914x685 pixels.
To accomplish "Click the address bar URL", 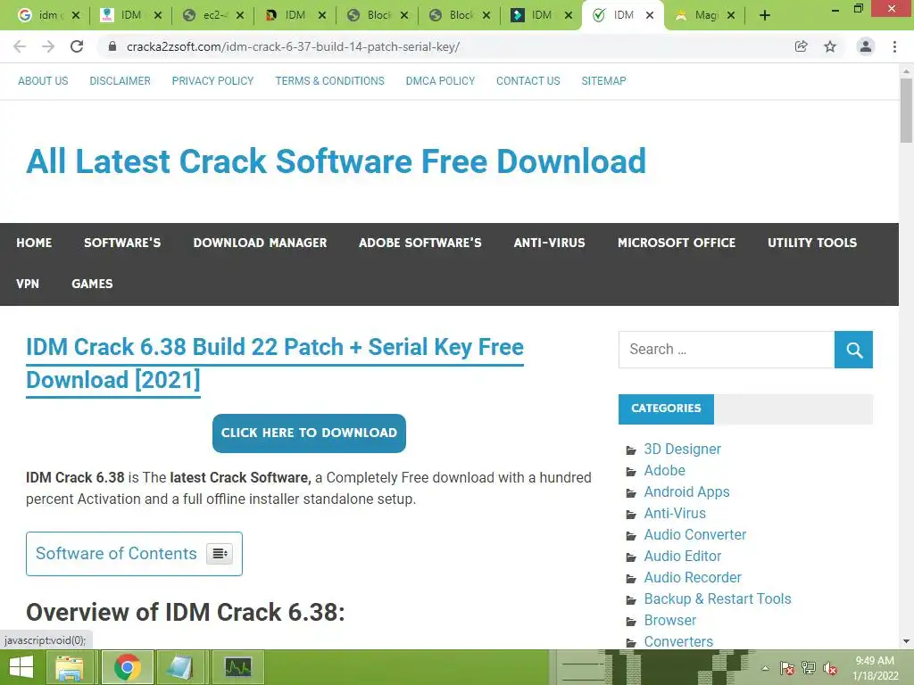I will coord(293,46).
